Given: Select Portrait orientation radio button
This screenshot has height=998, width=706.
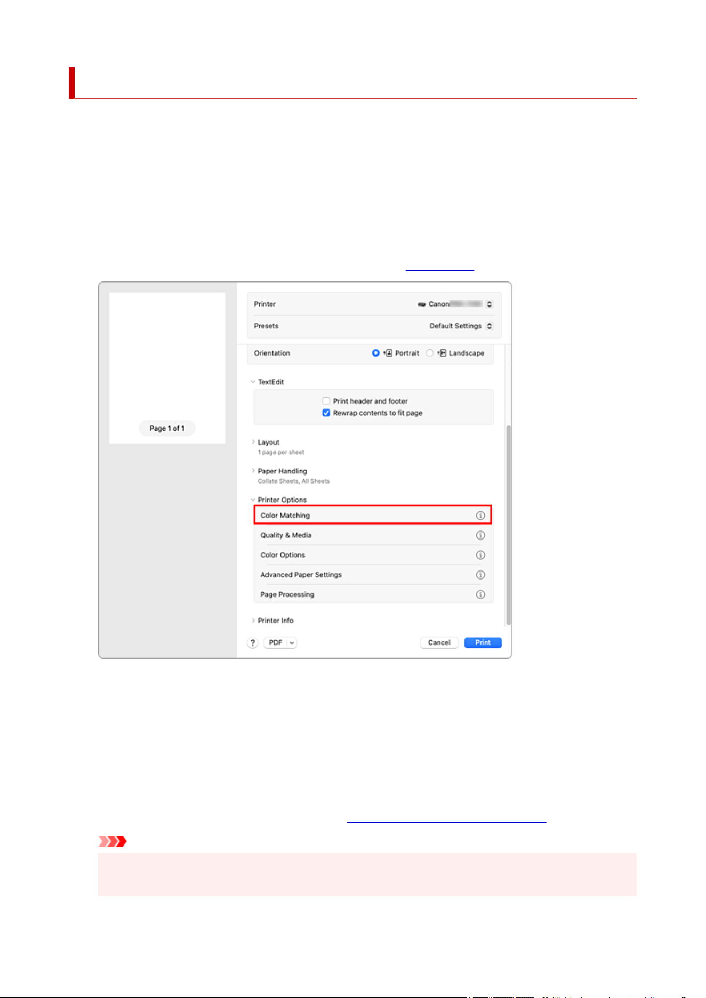Looking at the screenshot, I should coord(375,353).
